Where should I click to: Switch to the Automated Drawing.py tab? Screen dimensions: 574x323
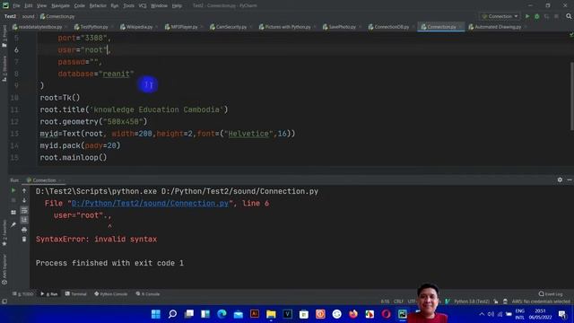pos(498,27)
